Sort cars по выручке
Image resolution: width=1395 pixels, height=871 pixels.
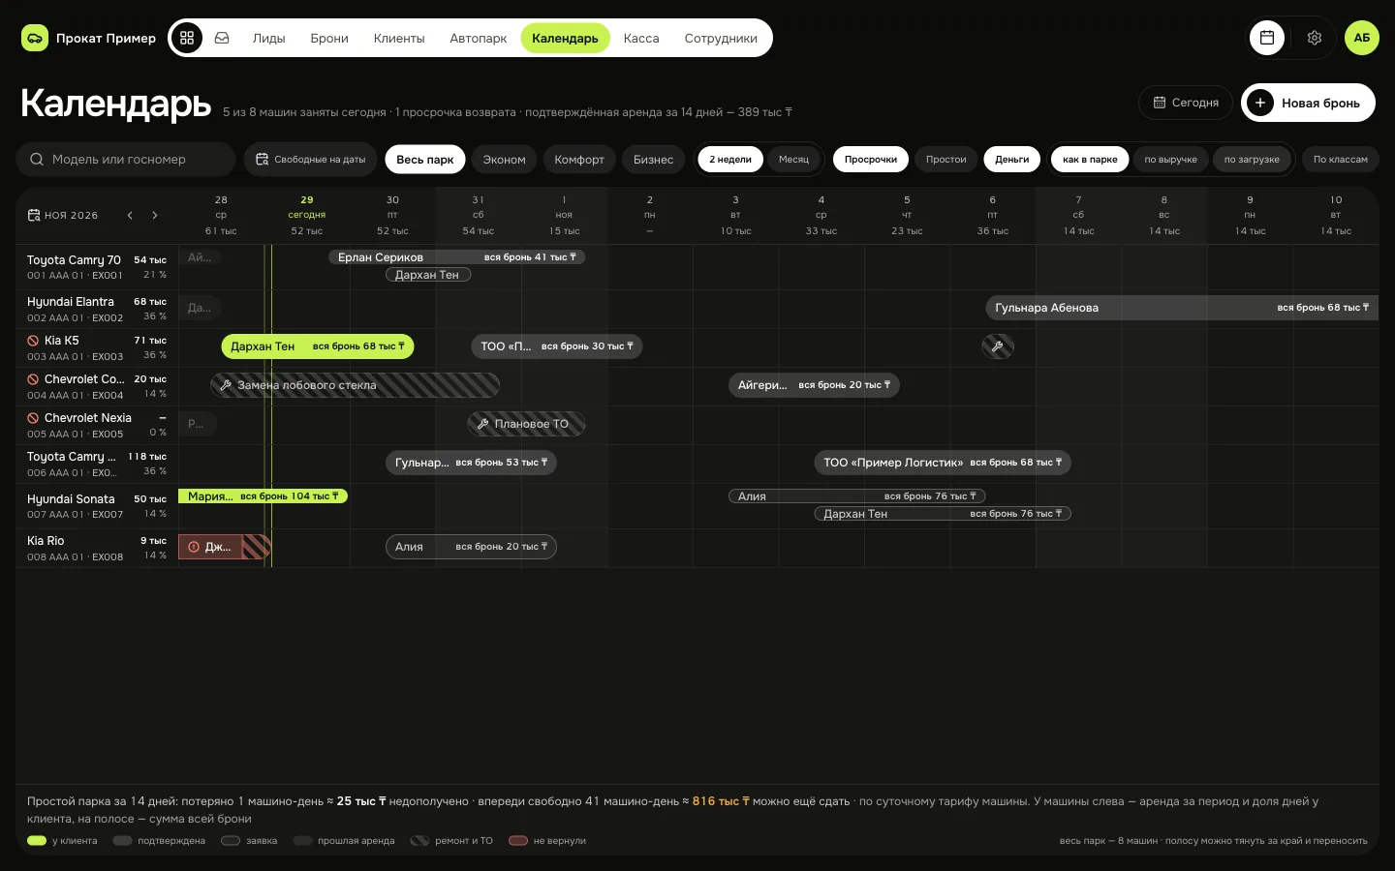click(x=1171, y=160)
